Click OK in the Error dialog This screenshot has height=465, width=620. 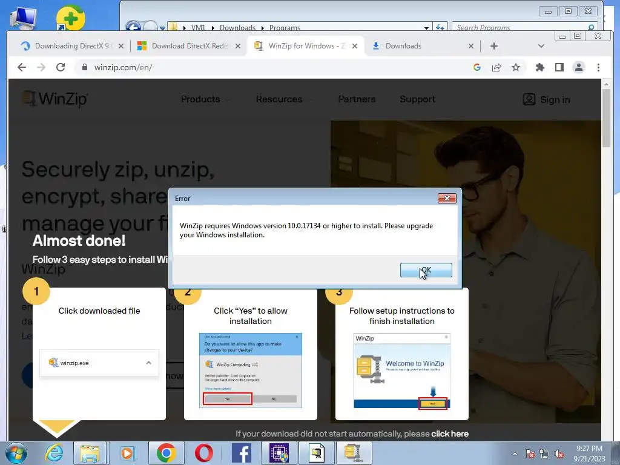[x=426, y=270]
